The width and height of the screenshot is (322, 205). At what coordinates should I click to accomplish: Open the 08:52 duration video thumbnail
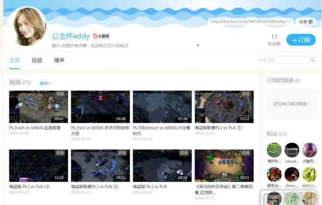click(x=100, y=166)
